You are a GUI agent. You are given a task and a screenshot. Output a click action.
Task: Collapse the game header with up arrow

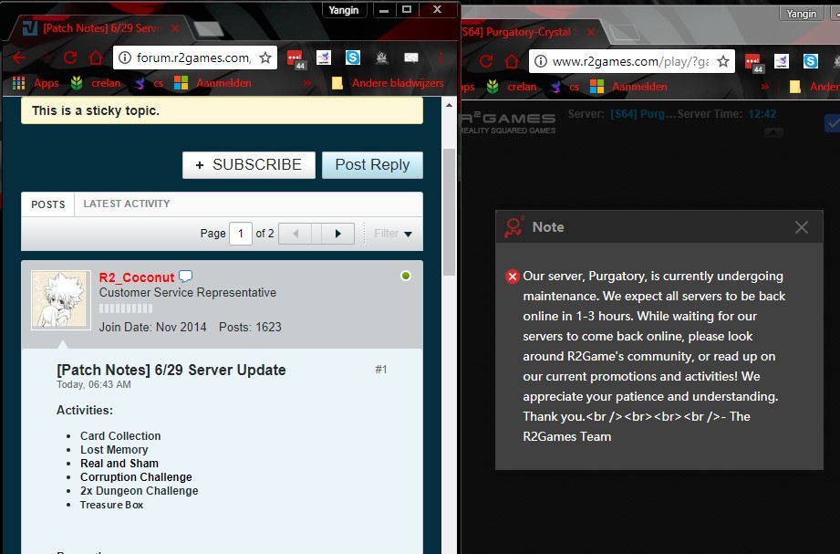tap(773, 132)
